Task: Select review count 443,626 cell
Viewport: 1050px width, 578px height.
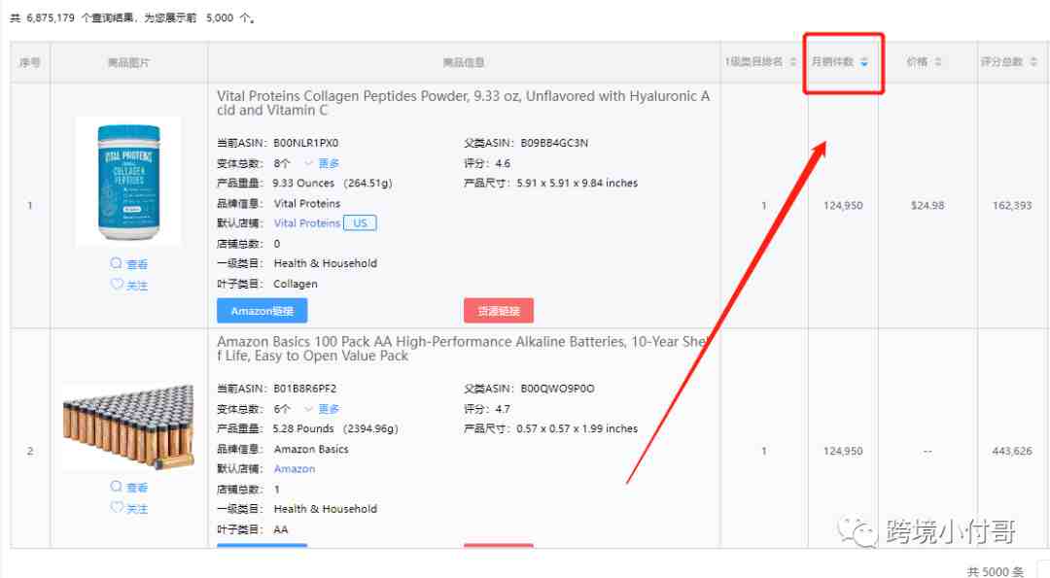Action: (1012, 451)
